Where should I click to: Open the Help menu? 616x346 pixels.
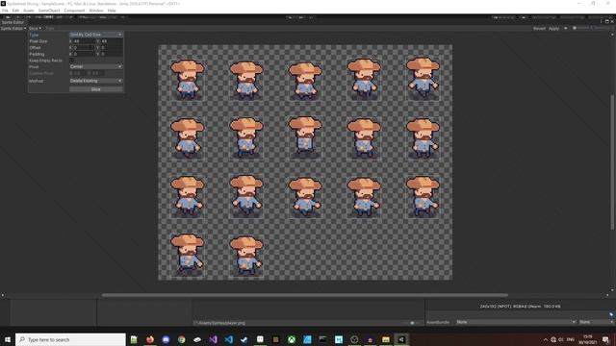[112, 11]
